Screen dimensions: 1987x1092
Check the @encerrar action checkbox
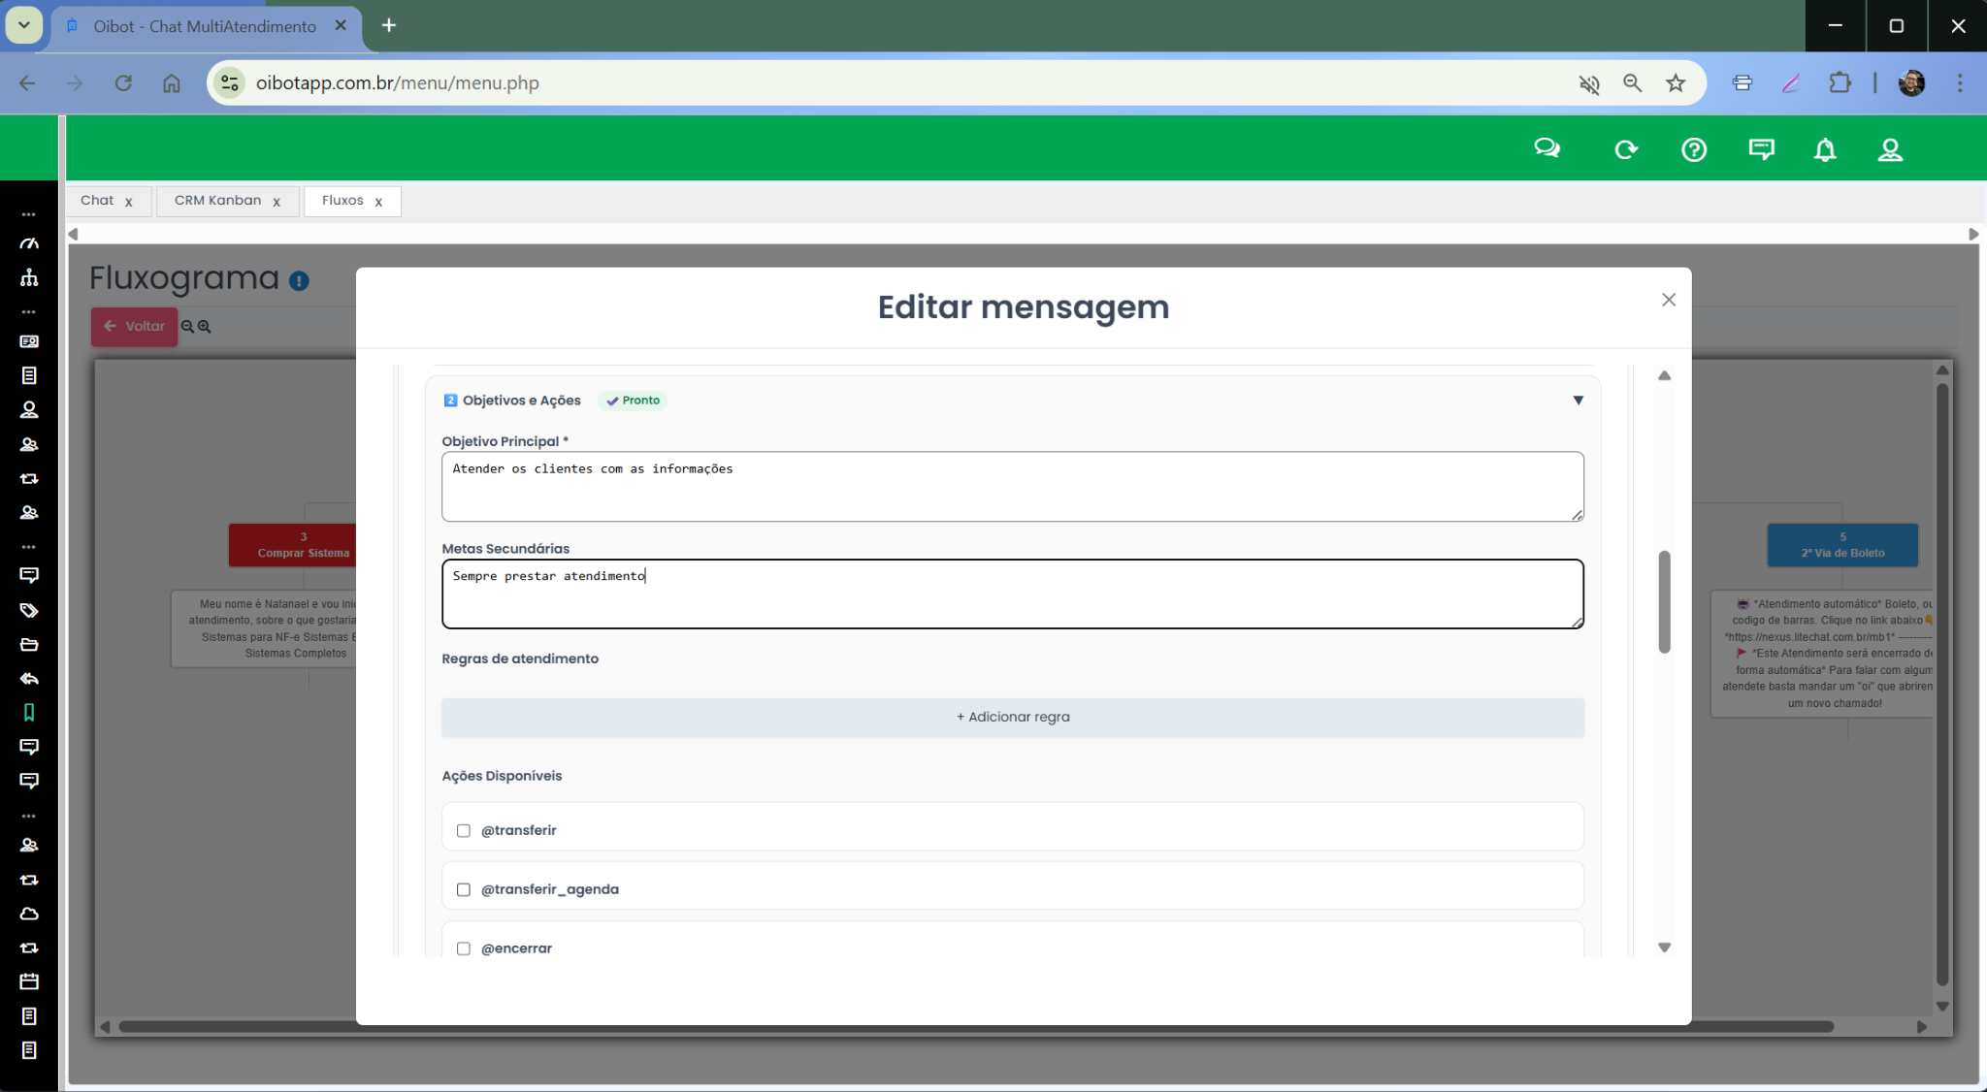[464, 948]
